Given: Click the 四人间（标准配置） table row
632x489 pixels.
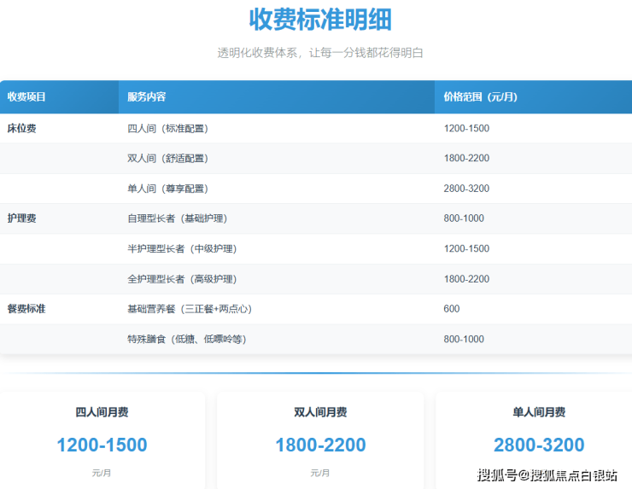Looking at the screenshot, I should 167,128.
